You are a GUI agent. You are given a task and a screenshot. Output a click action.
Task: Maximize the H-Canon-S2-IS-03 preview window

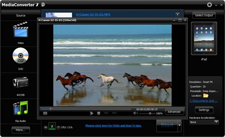click(x=180, y=20)
